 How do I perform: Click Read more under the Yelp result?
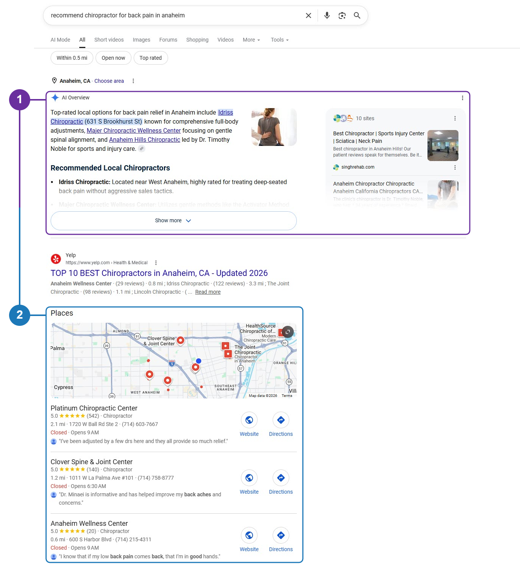click(208, 292)
